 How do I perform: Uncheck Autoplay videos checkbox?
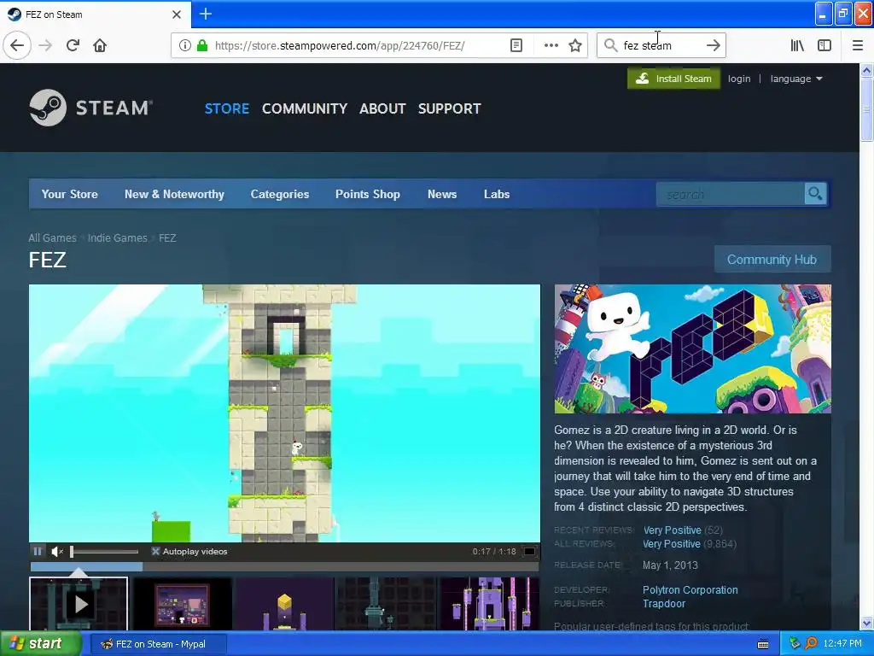[155, 551]
